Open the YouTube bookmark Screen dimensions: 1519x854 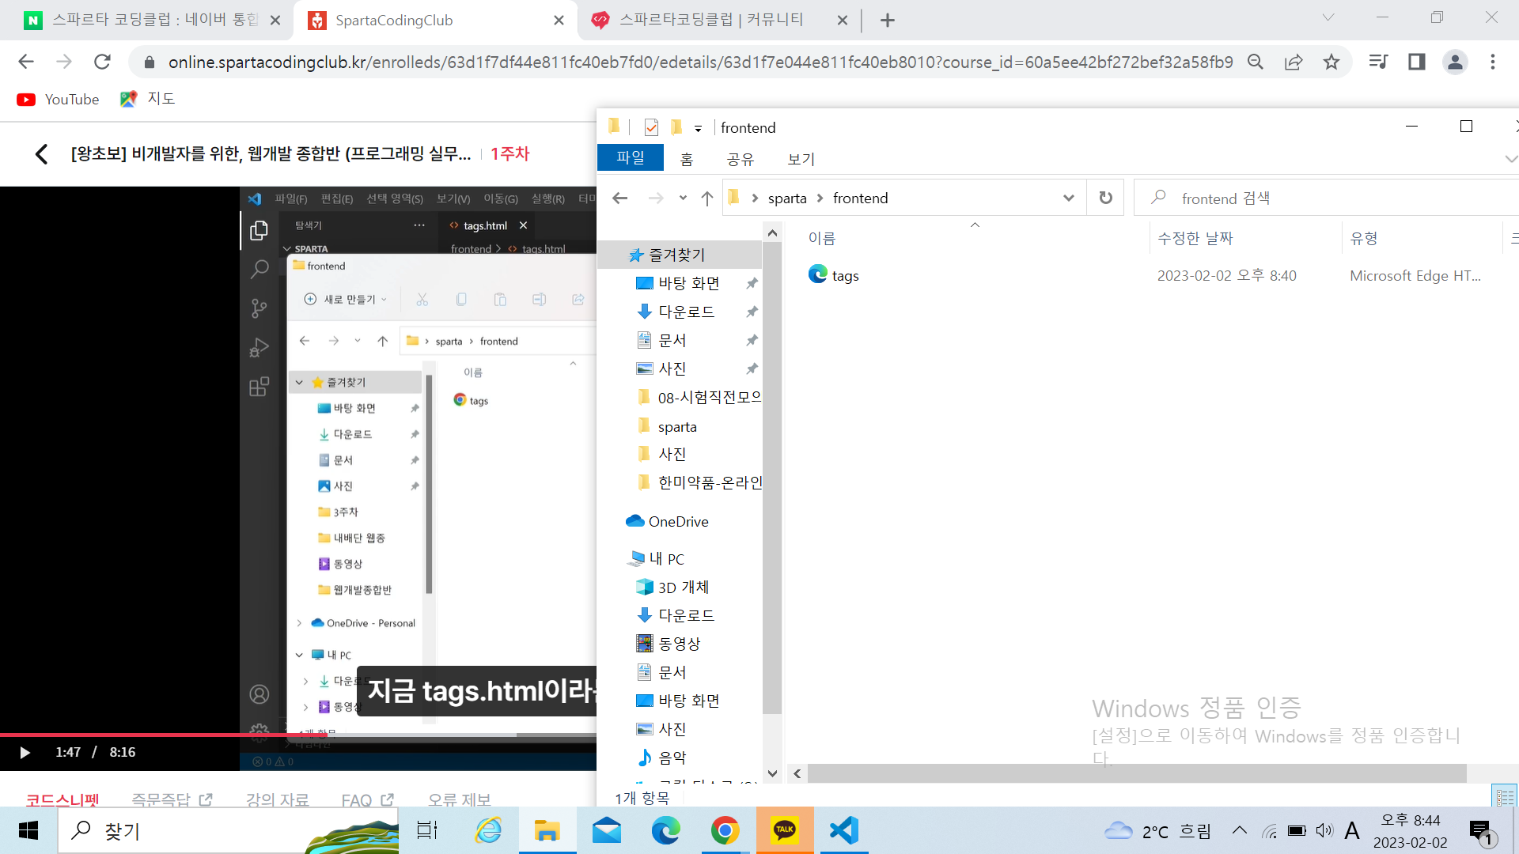59,99
